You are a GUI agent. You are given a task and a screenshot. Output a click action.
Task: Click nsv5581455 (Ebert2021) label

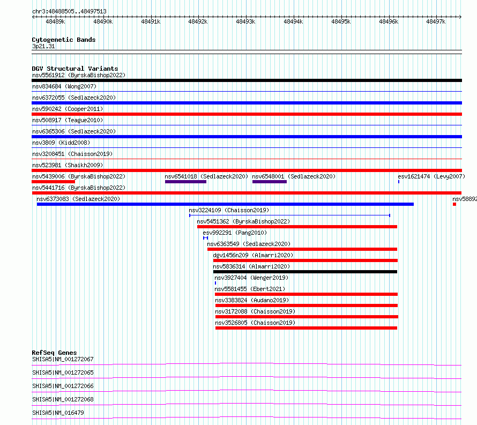(250, 289)
